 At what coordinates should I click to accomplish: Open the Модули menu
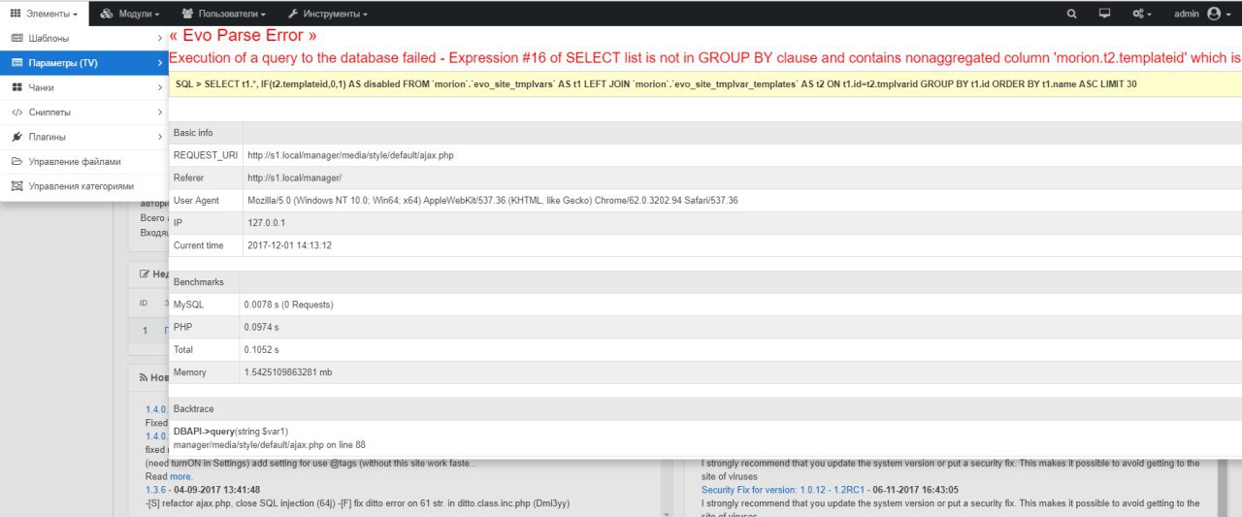click(x=130, y=14)
